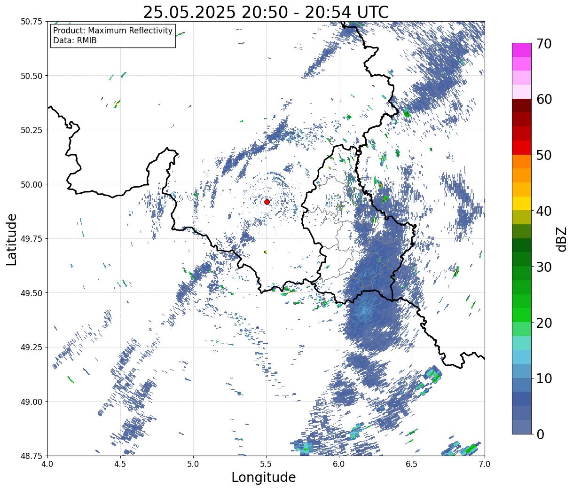The image size is (573, 489).
Task: Click the longitude tick label '5.5'
Action: point(266,464)
